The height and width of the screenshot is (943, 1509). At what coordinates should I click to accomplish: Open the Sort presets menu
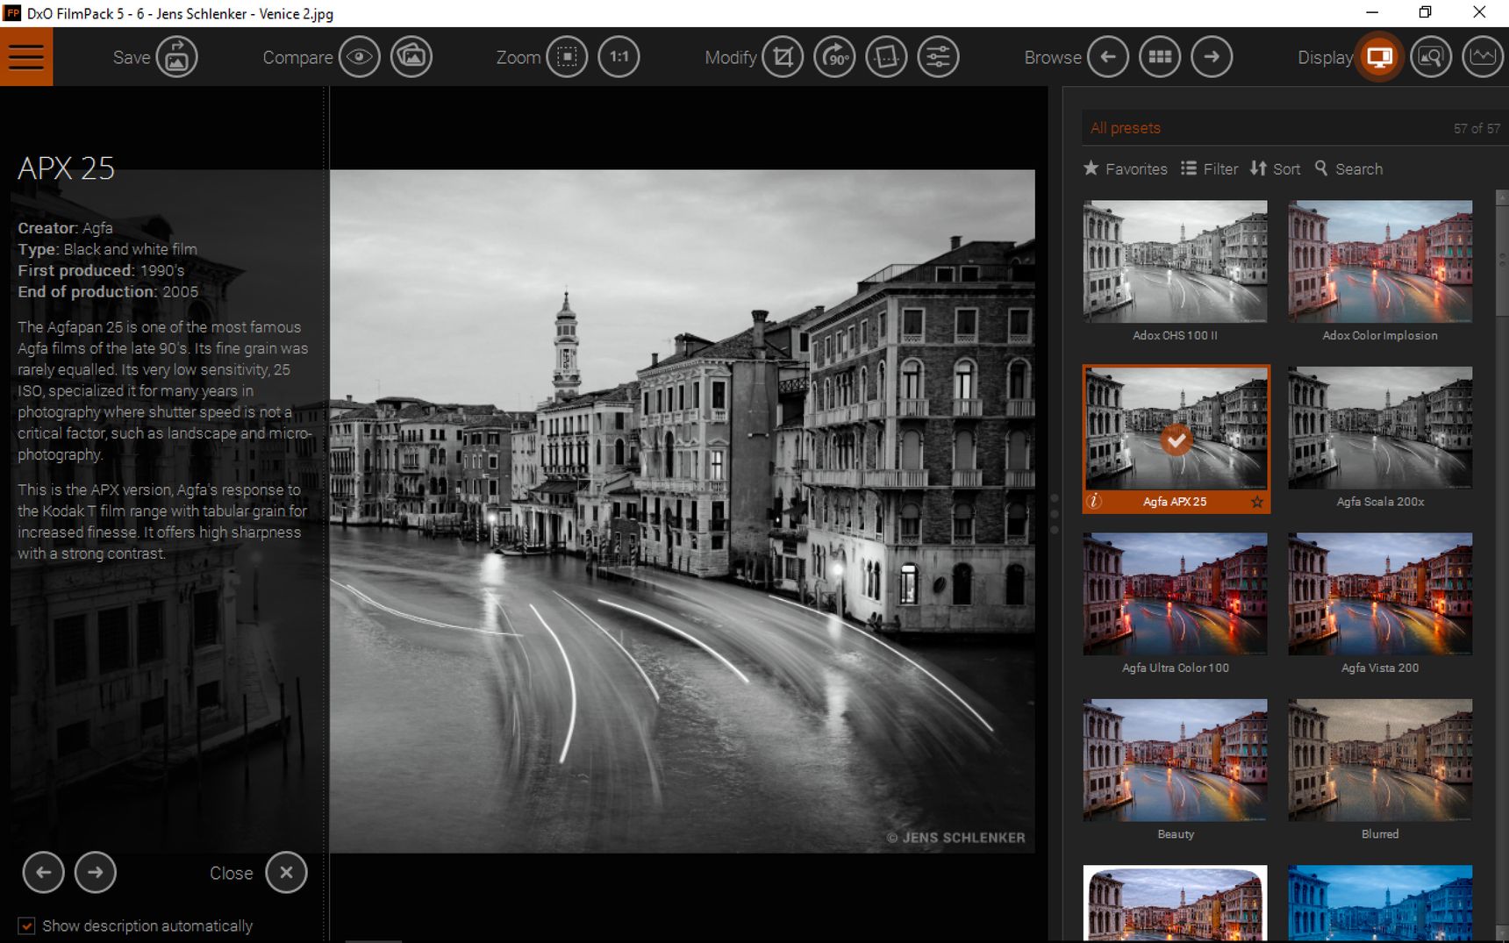click(1275, 168)
